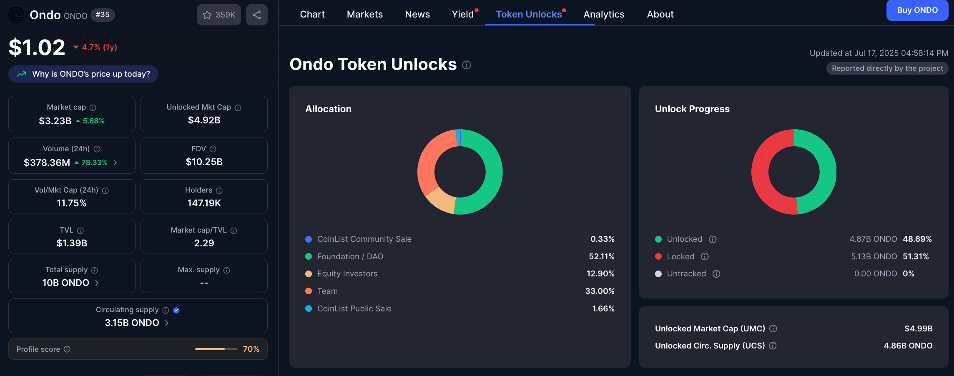
Task: Click CoinList Public Sale allocation row
Action: [x=460, y=308]
